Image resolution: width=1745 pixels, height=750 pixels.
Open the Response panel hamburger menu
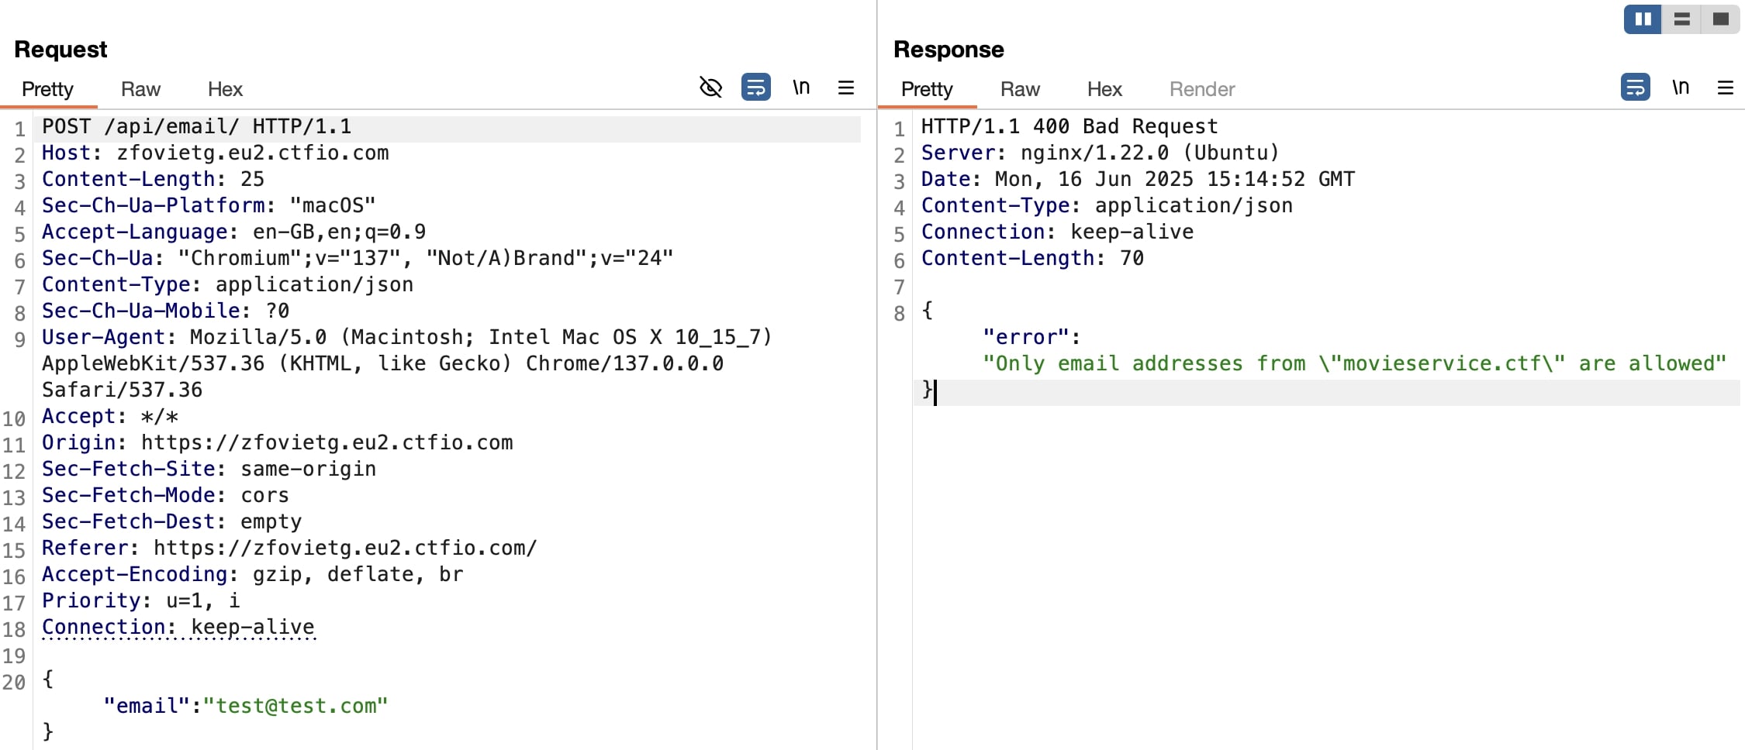(x=1726, y=88)
